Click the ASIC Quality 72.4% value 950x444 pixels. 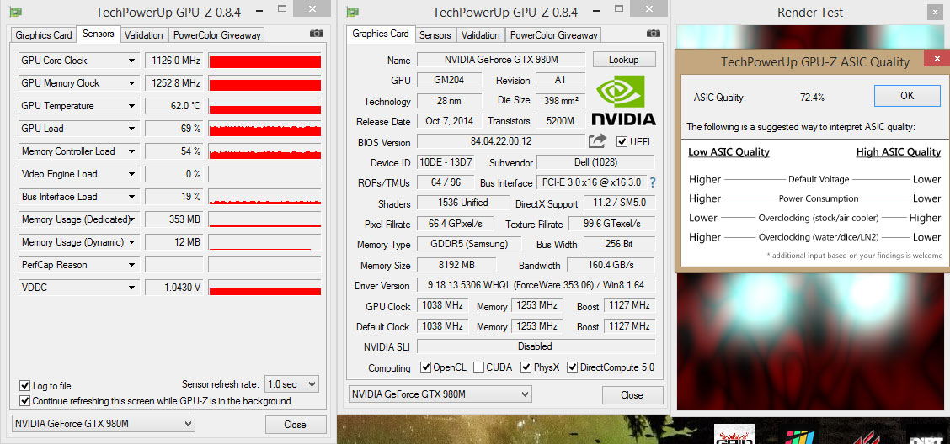[812, 97]
